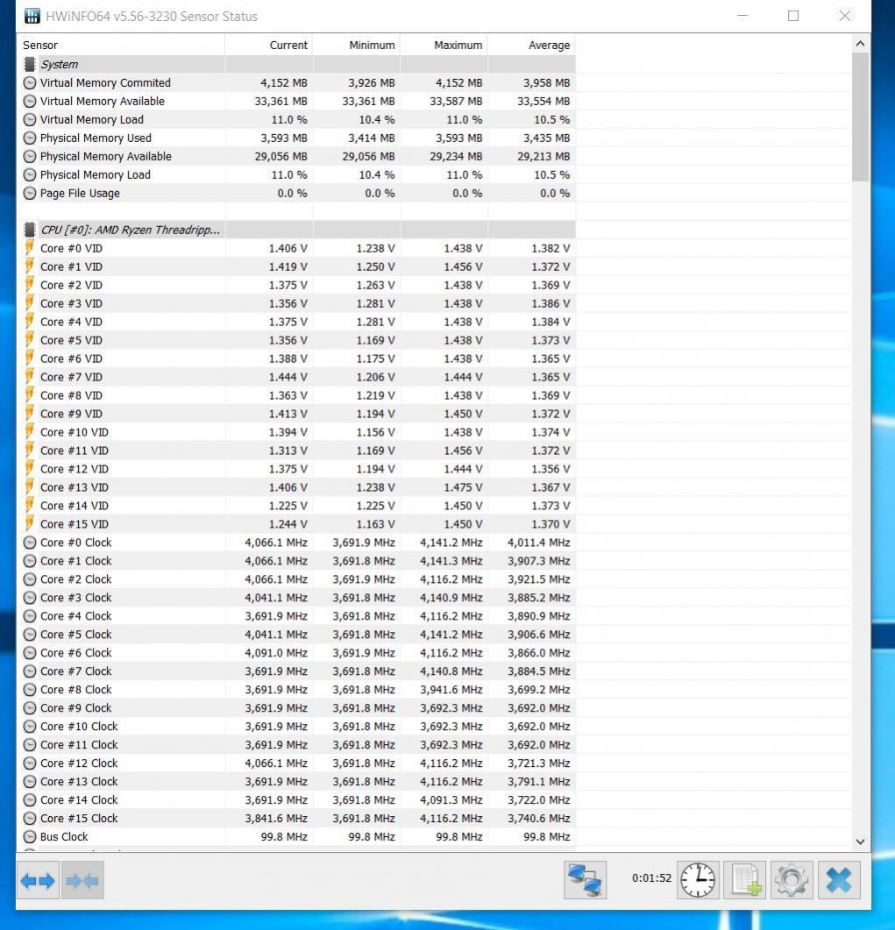The image size is (895, 930).
Task: Select the System section chip icon
Action: (x=30, y=64)
